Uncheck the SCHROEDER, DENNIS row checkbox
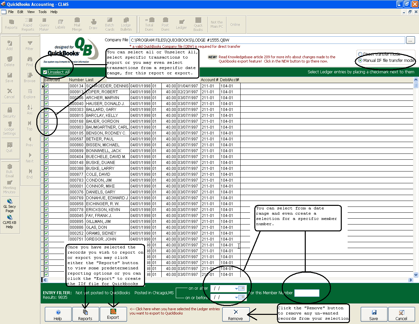419x324 pixels. (46, 86)
